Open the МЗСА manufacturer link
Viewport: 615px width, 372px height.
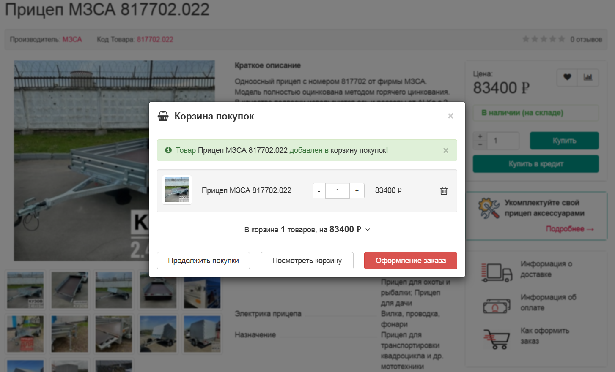[72, 39]
